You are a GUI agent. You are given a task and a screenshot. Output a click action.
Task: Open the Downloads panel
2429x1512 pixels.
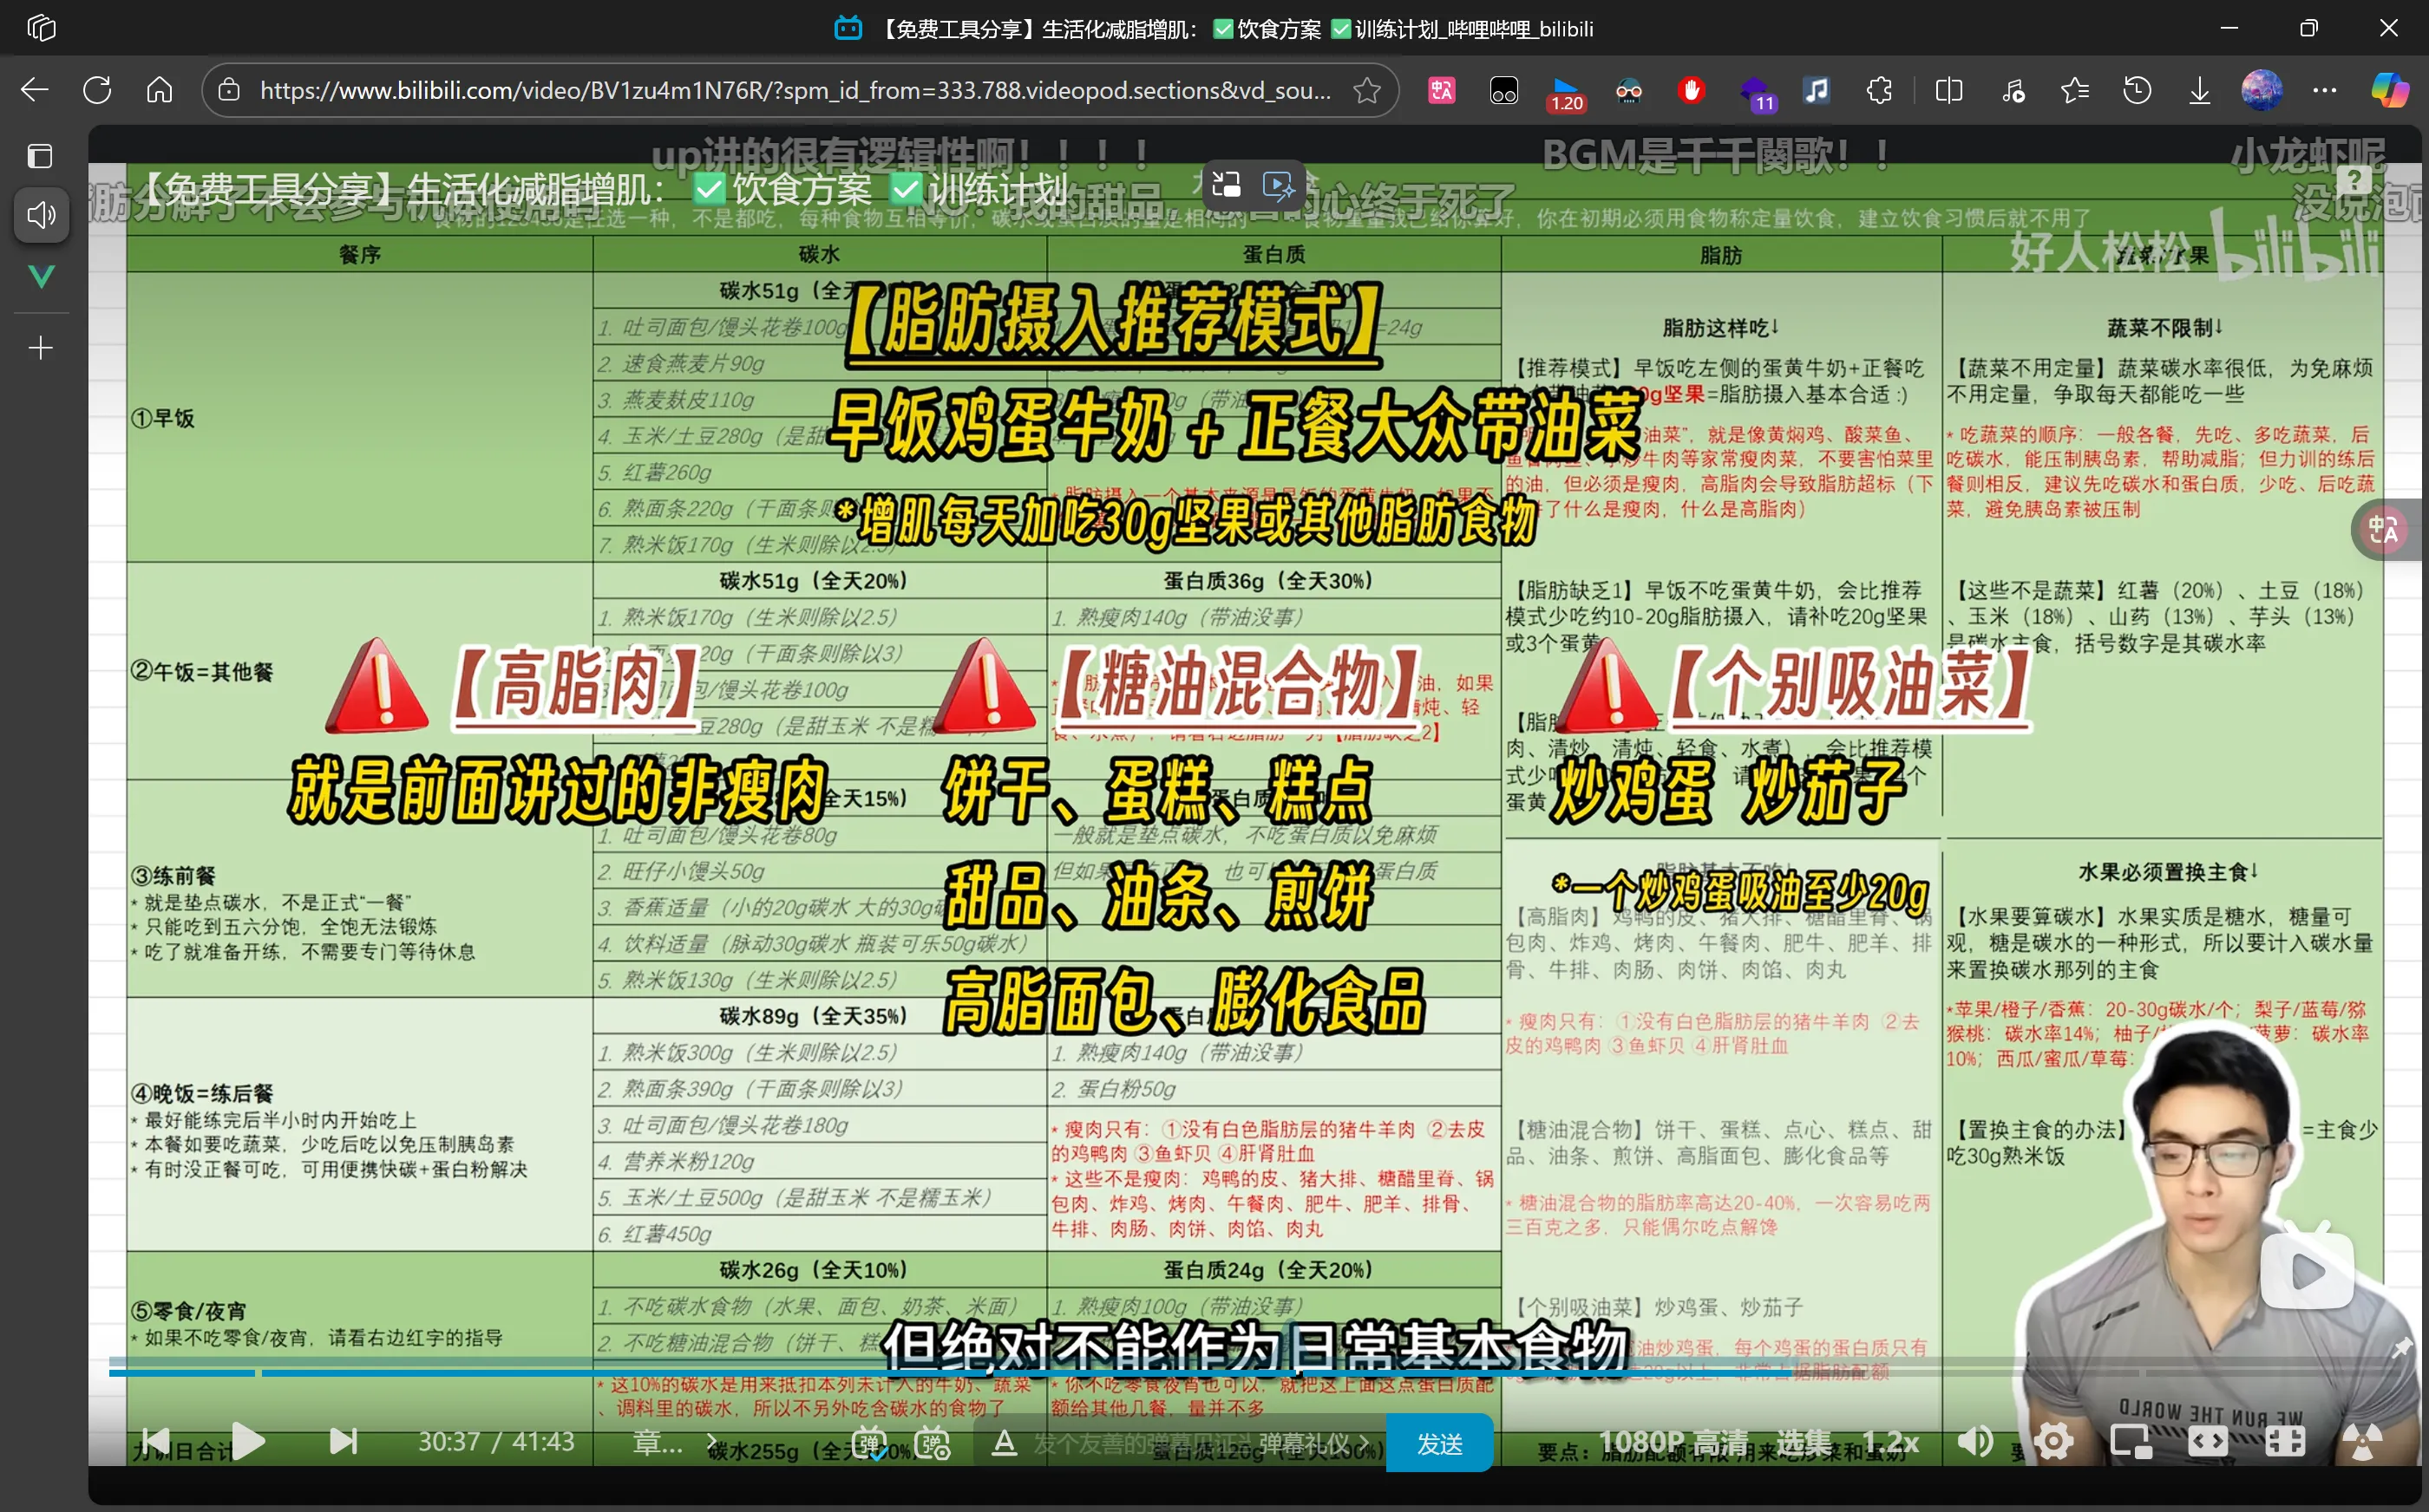[2199, 91]
